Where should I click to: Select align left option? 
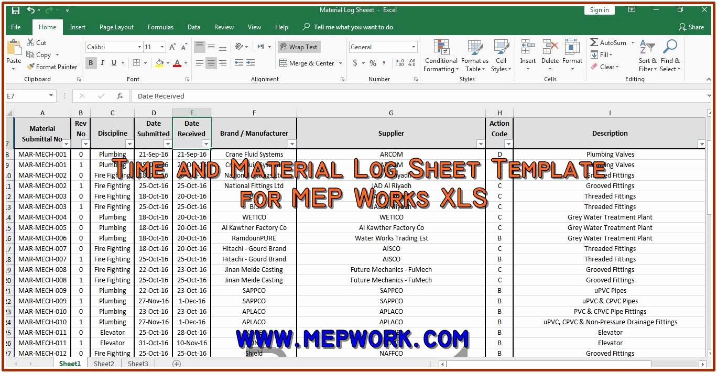pos(200,63)
